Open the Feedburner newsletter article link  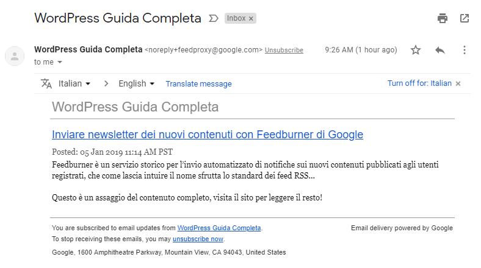208,135
